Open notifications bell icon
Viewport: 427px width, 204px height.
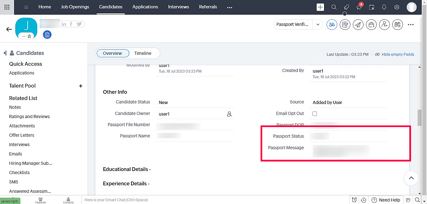click(x=384, y=7)
